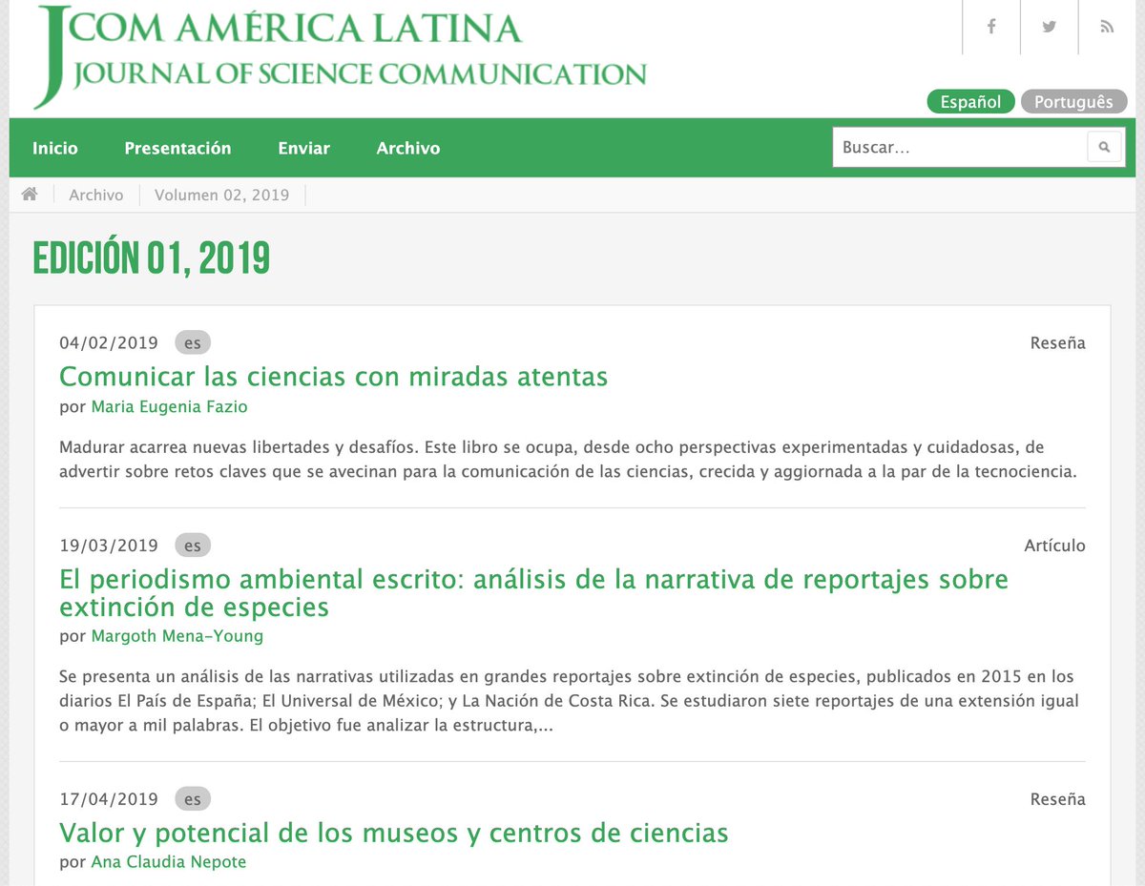Open author Margoth Mena-Young
The width and height of the screenshot is (1145, 886).
click(x=177, y=636)
